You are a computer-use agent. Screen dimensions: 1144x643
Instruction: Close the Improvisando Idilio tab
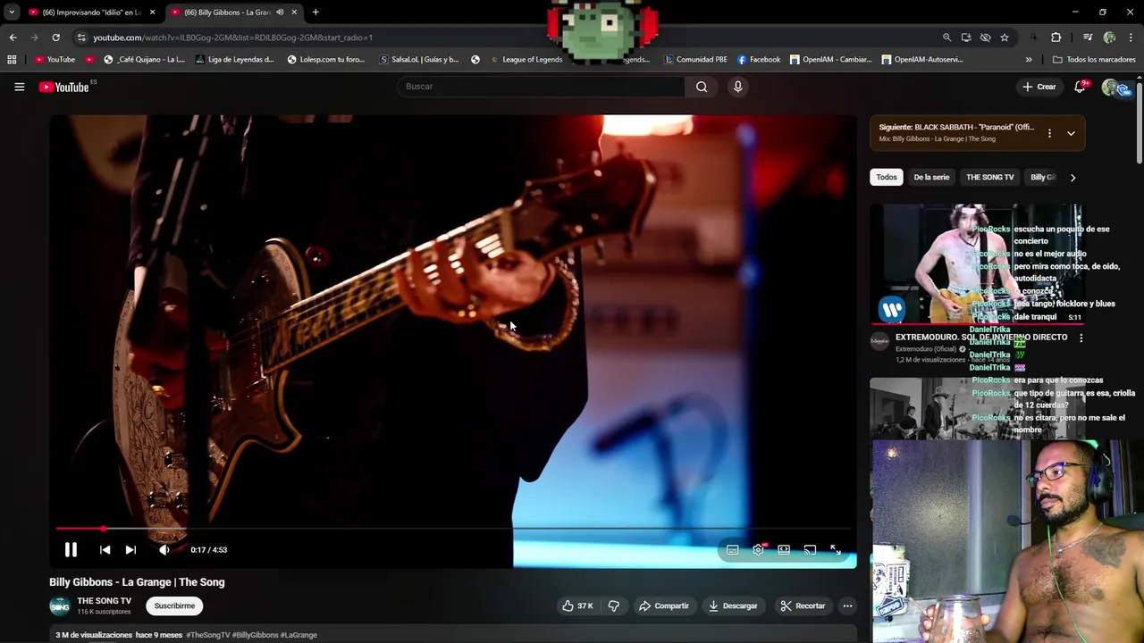pos(152,13)
